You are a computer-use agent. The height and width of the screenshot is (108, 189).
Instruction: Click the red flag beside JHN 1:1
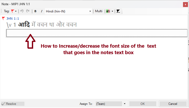click(3, 18)
